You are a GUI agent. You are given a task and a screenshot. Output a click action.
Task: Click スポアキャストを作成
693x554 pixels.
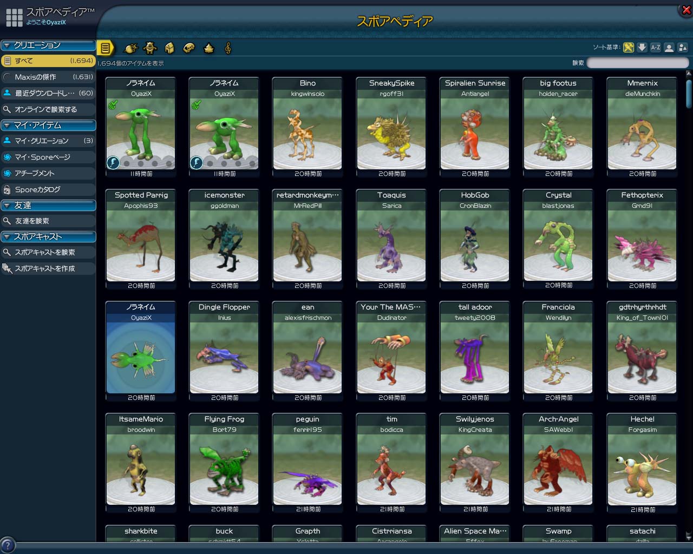coord(48,268)
